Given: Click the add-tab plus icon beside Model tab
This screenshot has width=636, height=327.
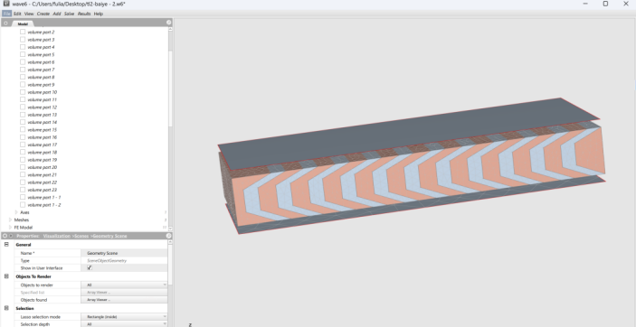Looking at the screenshot, I should click(x=5, y=23).
